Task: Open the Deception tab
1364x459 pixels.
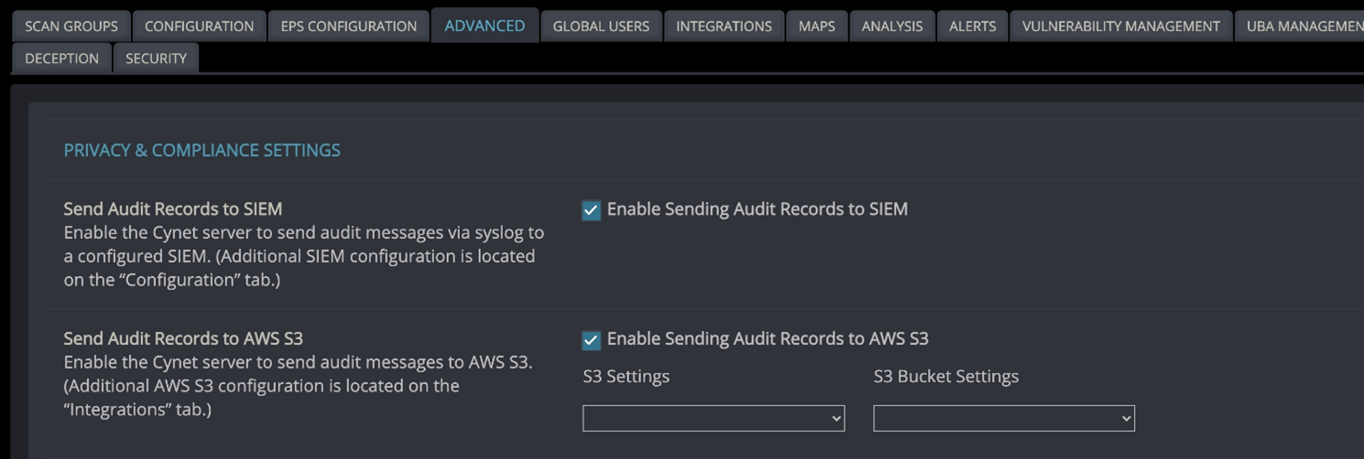Action: [x=61, y=58]
